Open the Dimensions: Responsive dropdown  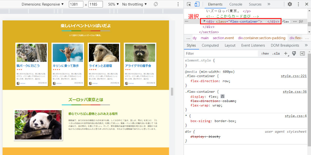(x=43, y=4)
